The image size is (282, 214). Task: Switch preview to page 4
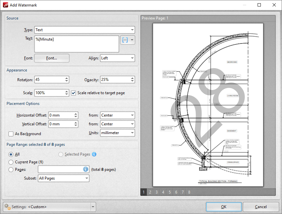pyautogui.click(x=163, y=192)
